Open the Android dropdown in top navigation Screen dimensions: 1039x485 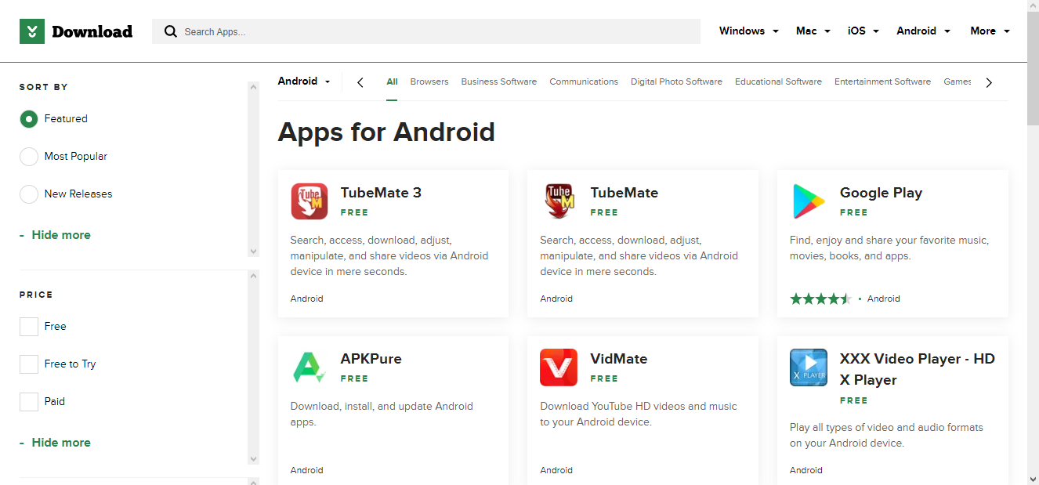click(923, 31)
